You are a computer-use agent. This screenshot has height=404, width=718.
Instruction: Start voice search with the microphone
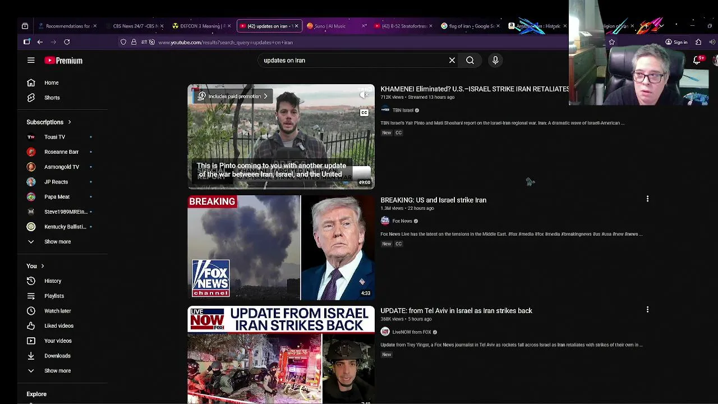495,60
